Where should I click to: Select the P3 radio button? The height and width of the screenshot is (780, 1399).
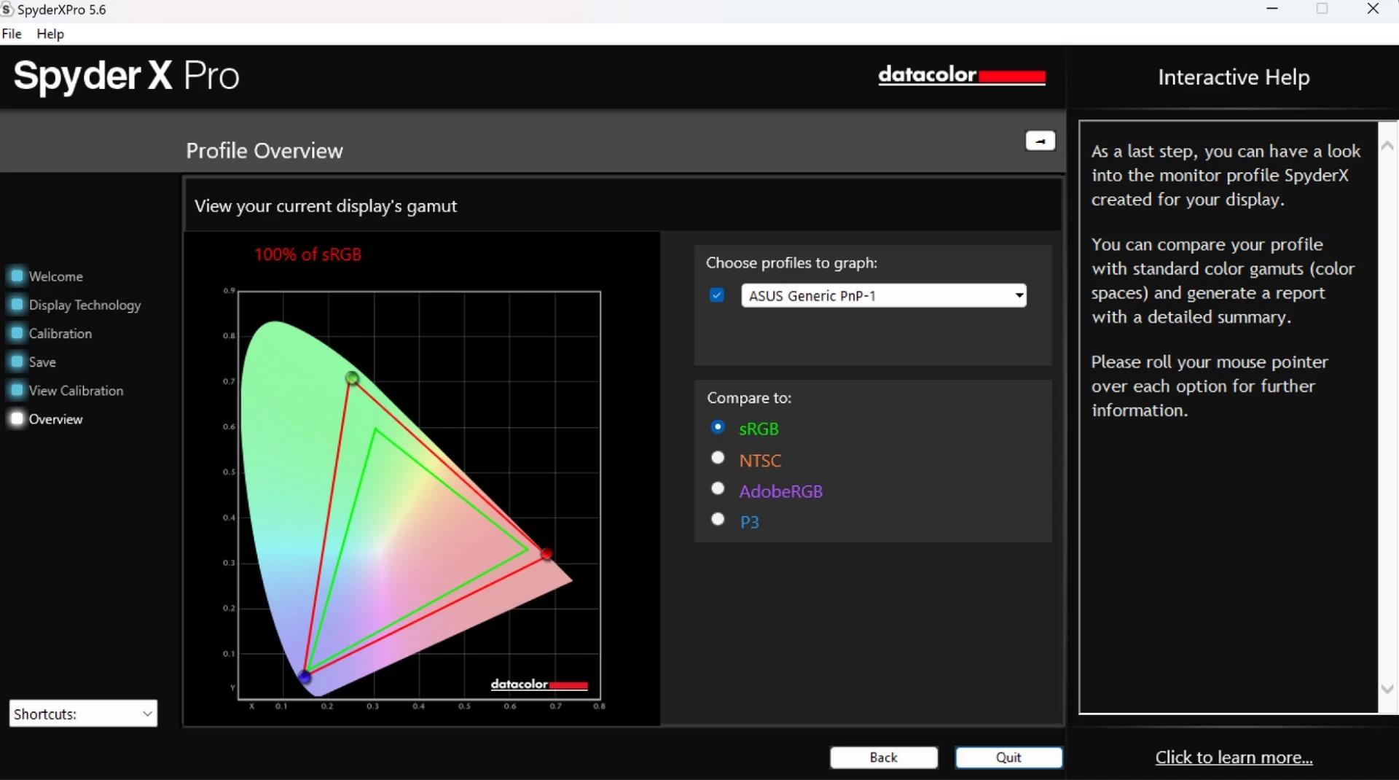718,519
